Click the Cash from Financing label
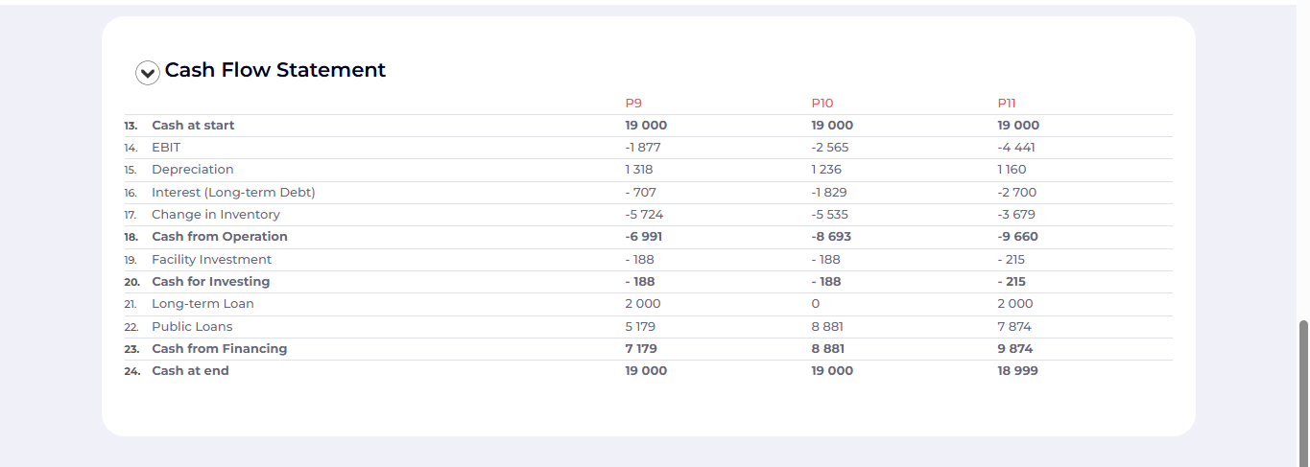Viewport: 1310px width, 467px height. click(x=220, y=349)
